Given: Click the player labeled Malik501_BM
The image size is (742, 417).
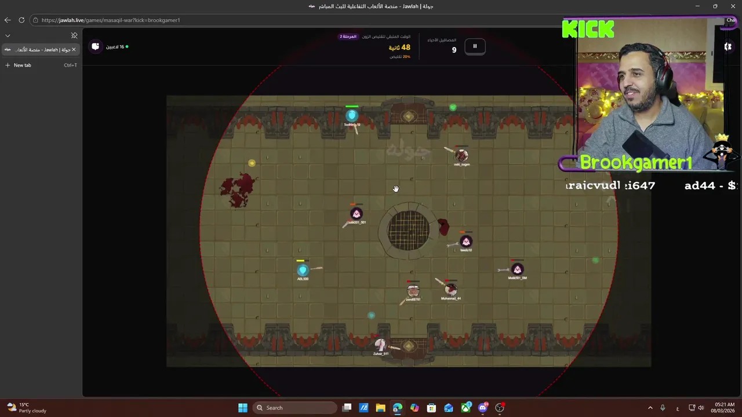Looking at the screenshot, I should click(x=517, y=270).
